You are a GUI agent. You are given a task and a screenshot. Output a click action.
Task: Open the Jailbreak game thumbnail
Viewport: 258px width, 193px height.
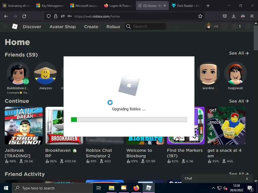coord(24,126)
